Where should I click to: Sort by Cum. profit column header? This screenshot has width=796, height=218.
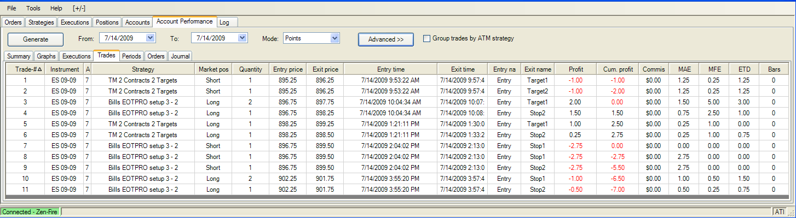click(618, 69)
